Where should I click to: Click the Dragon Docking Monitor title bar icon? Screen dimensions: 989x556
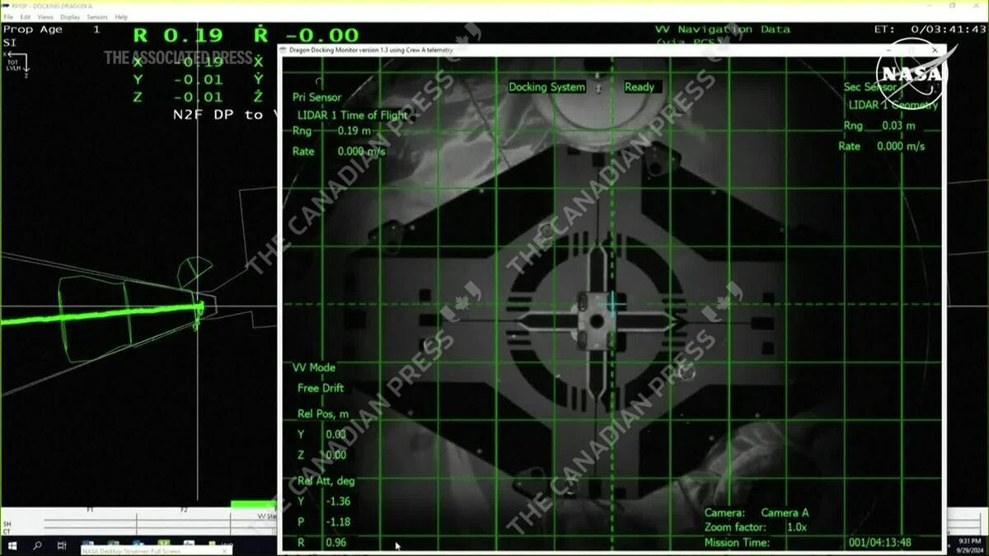(x=284, y=49)
